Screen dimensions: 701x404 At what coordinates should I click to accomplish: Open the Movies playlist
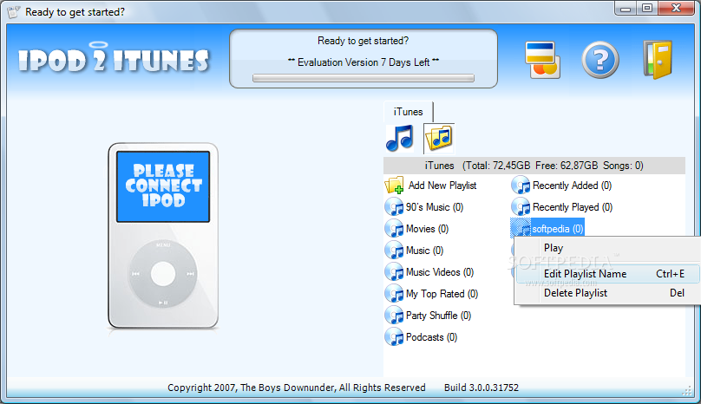(427, 229)
